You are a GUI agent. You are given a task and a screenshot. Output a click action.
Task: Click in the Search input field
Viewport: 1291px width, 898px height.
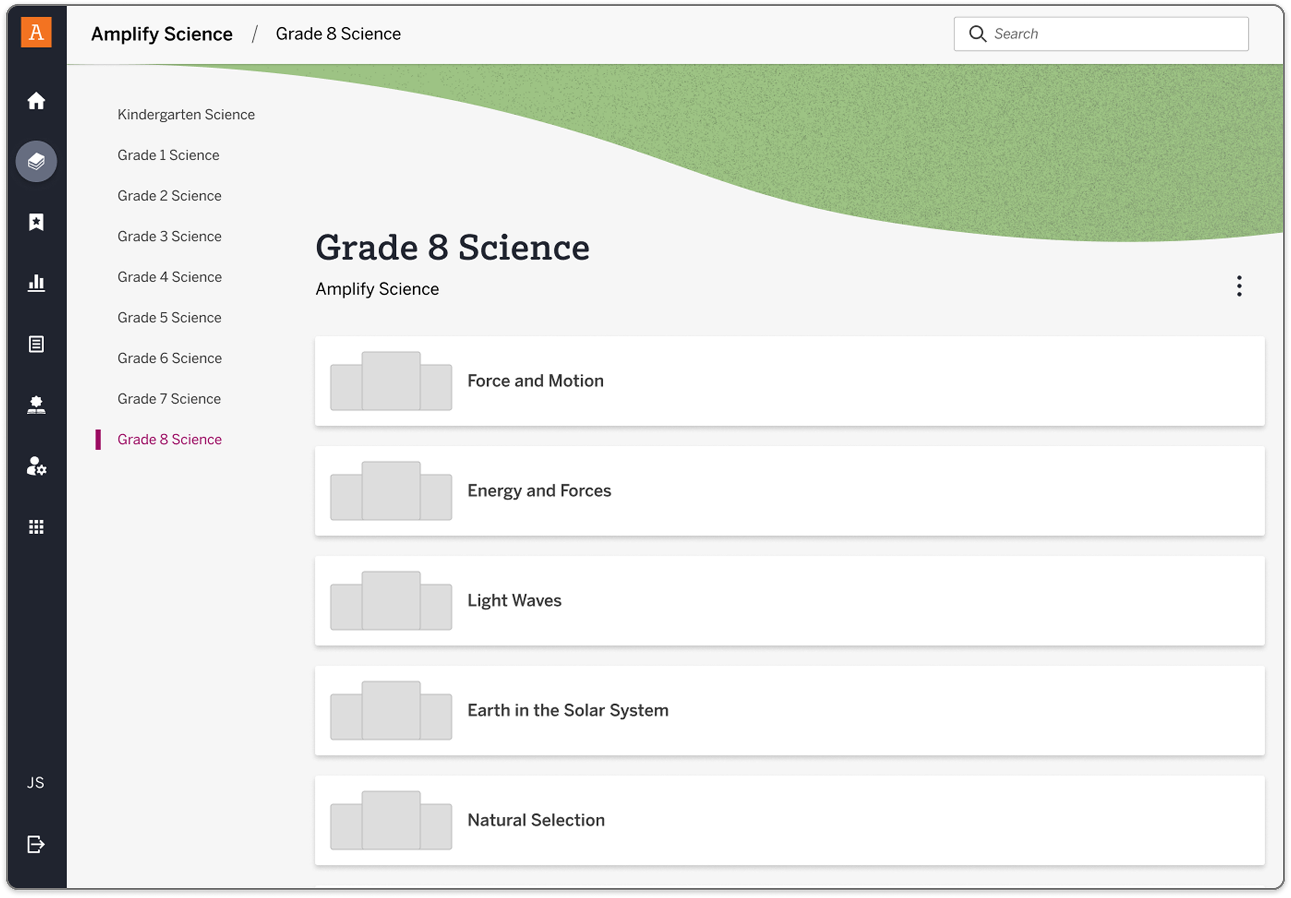click(x=1101, y=34)
